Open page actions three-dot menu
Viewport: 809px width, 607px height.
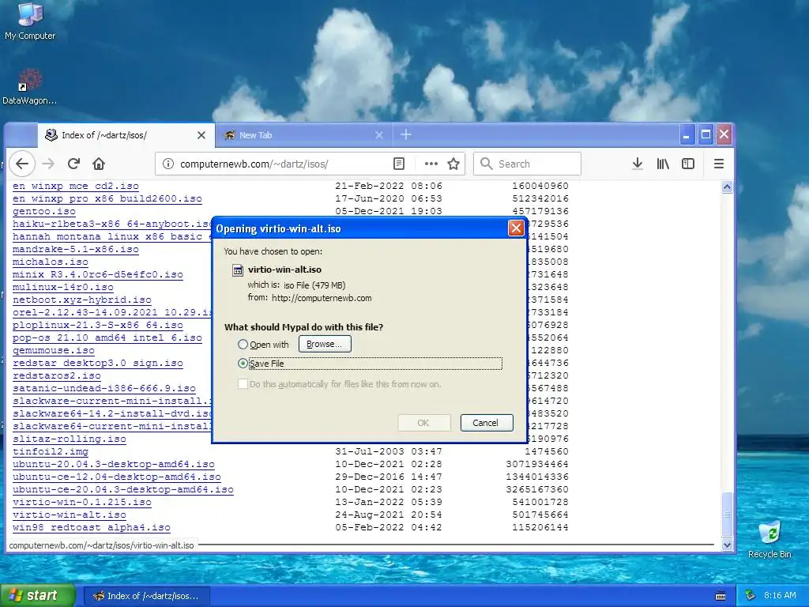point(431,164)
